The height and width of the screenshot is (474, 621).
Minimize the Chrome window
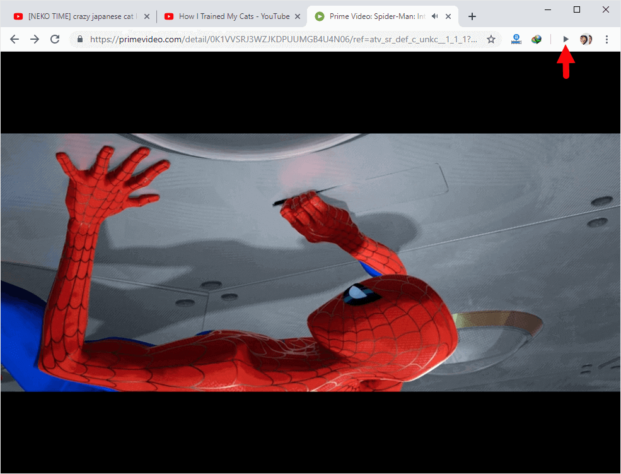548,9
